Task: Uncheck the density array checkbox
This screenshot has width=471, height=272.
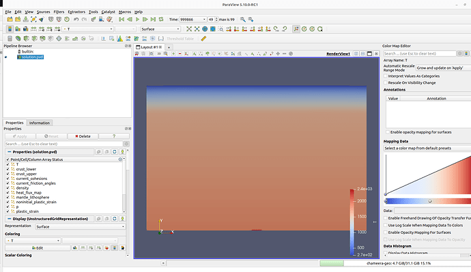Action: click(8, 188)
